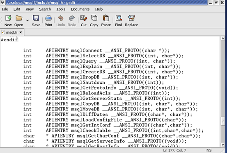Click the msqlExplain function name

(x=87, y=67)
